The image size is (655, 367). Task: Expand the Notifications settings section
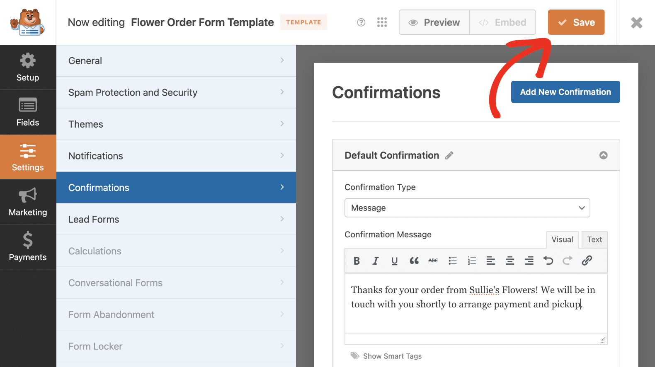pyautogui.click(x=176, y=156)
